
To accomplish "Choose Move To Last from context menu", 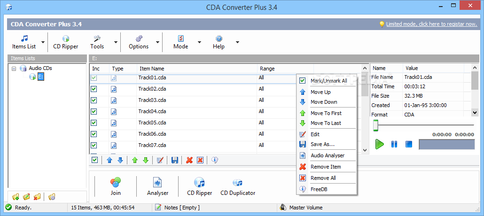I will tap(326, 123).
